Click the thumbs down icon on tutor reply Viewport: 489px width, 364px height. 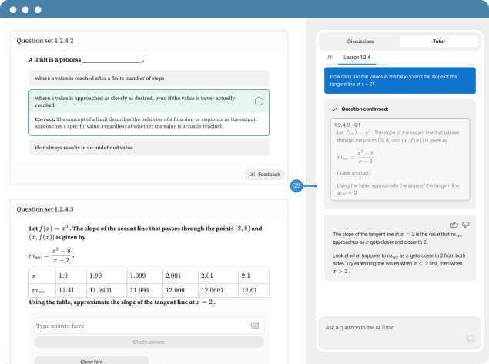coord(465,225)
